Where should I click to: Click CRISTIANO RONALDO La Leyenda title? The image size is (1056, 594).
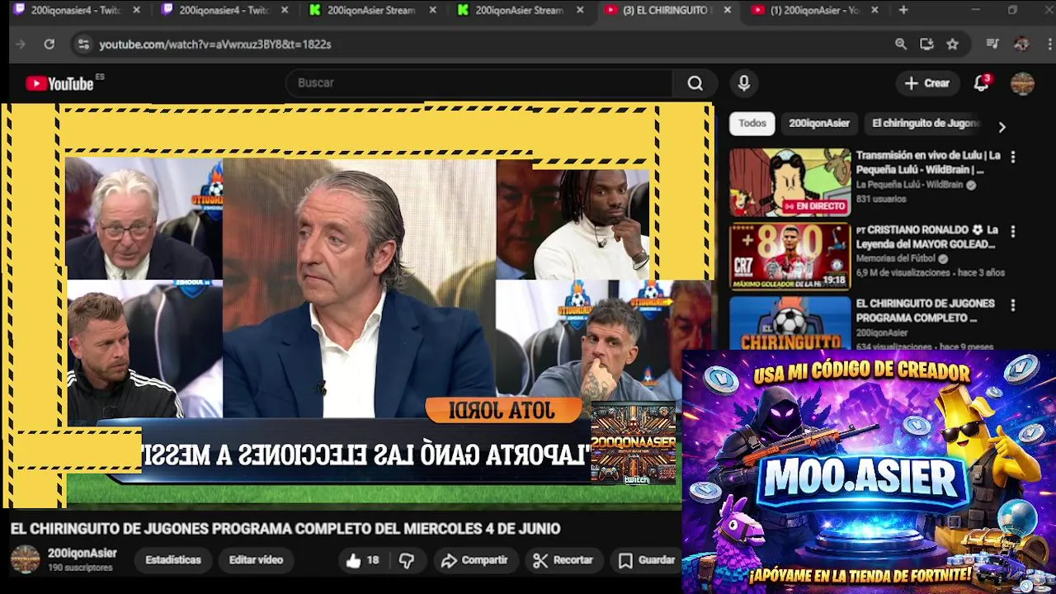click(x=927, y=237)
